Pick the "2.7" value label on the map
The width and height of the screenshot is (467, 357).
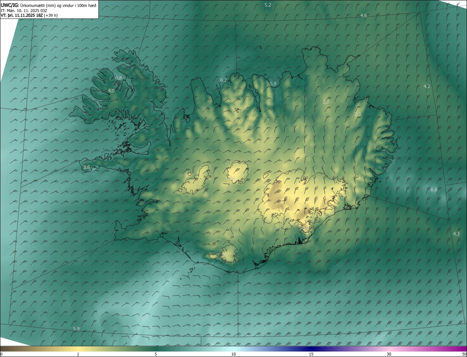326,102
